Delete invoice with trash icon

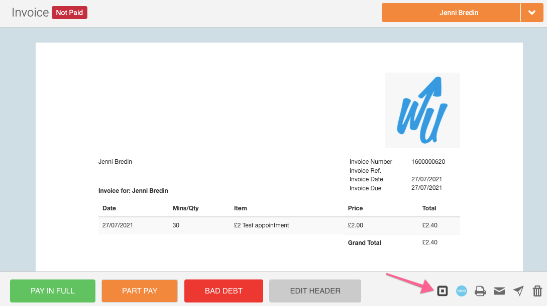tap(537, 290)
